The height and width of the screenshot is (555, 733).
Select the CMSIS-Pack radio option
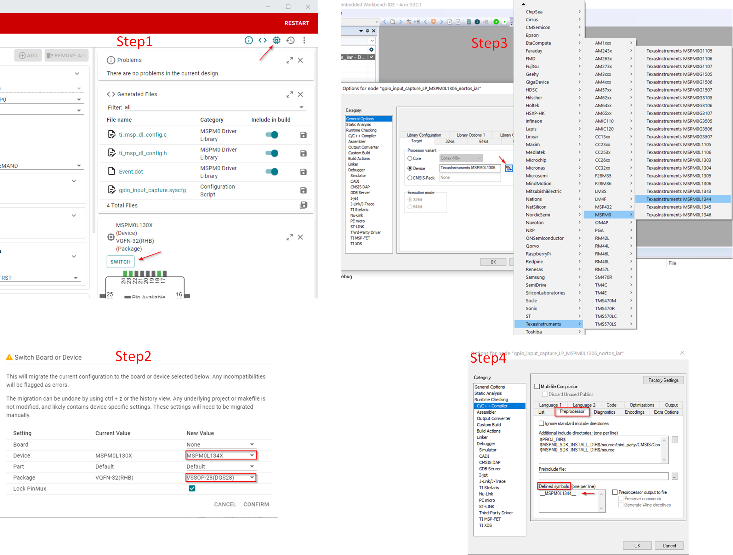pos(410,178)
